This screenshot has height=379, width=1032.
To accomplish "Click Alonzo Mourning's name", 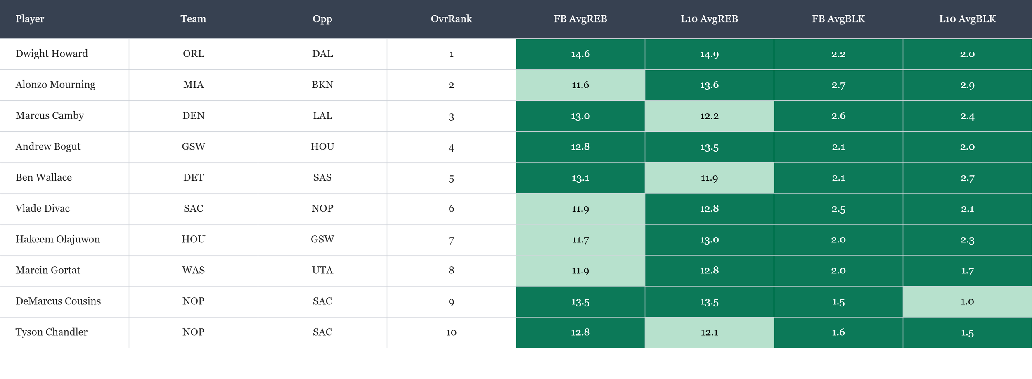I will pyautogui.click(x=55, y=85).
